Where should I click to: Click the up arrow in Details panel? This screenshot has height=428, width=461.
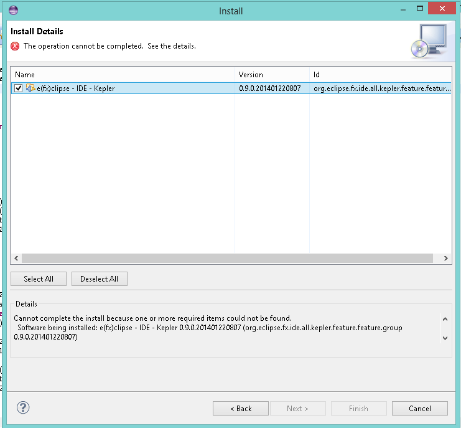(x=445, y=319)
